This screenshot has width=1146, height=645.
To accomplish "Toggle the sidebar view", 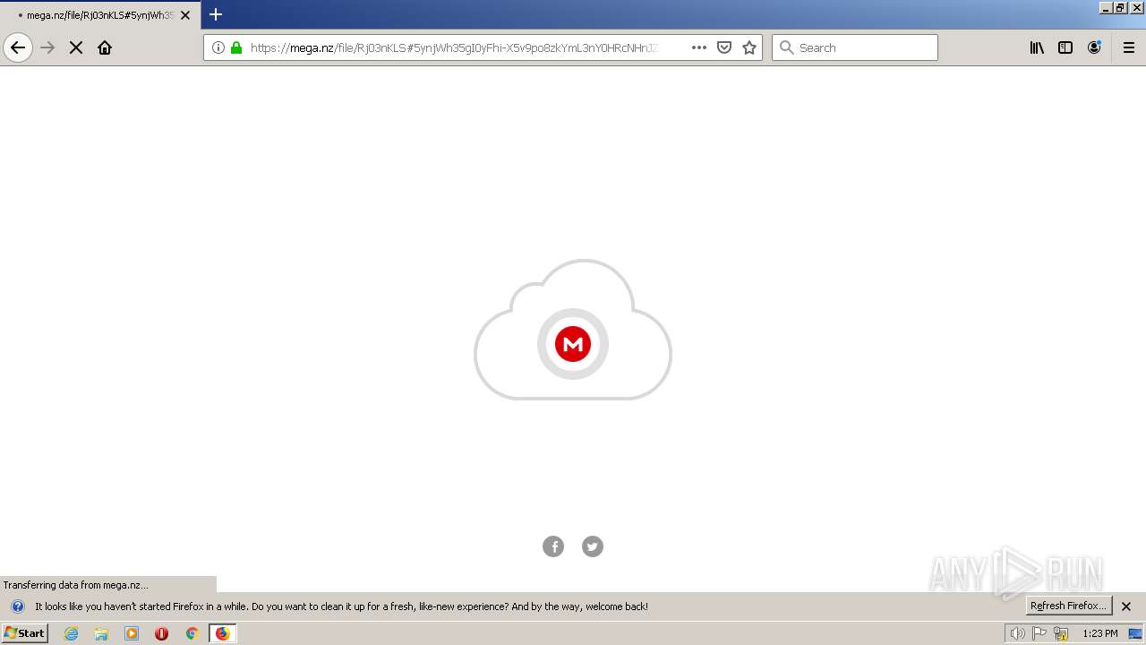I will (1065, 47).
